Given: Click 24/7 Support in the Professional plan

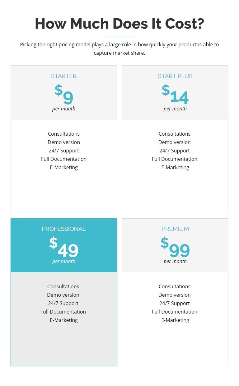Looking at the screenshot, I should pyautogui.click(x=63, y=303).
